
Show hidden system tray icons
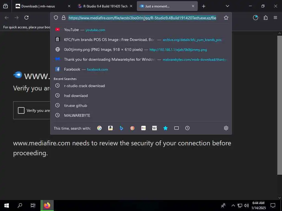pos(233,206)
